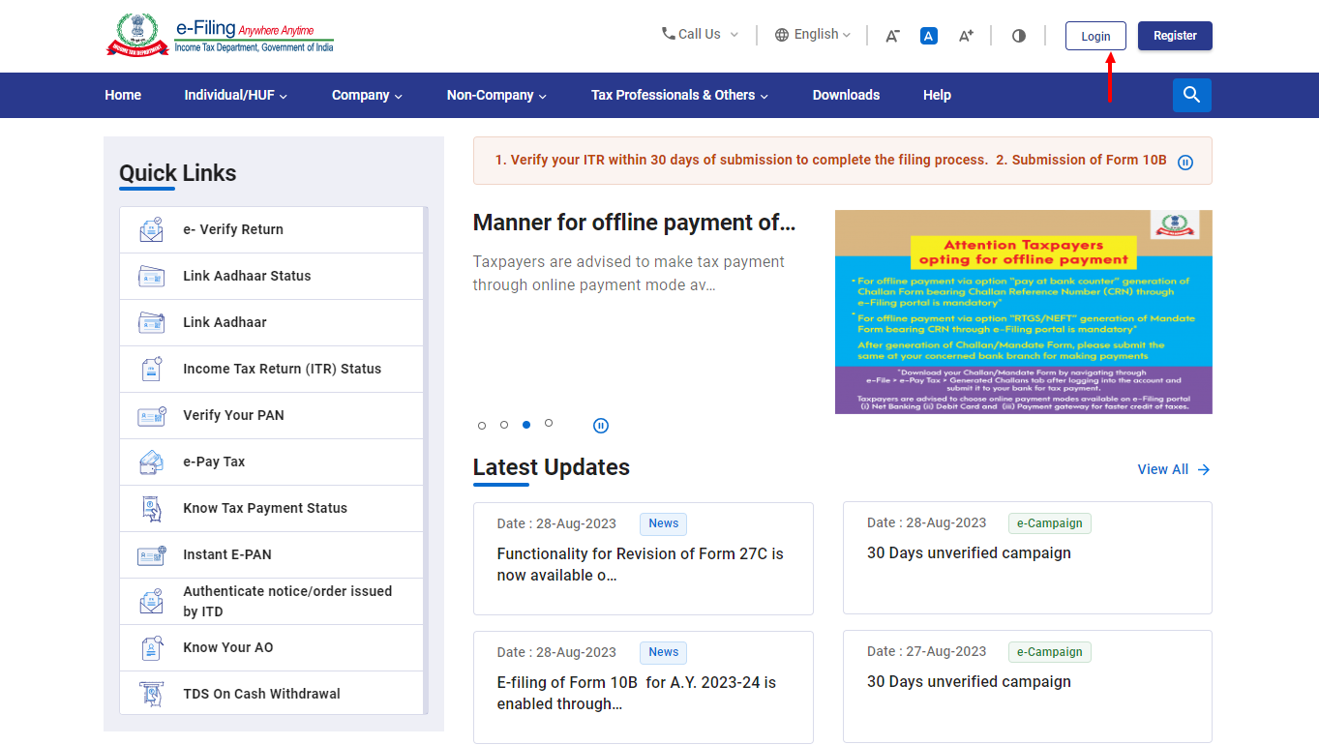Click the Register button
The height and width of the screenshot is (745, 1319).
pyautogui.click(x=1175, y=35)
